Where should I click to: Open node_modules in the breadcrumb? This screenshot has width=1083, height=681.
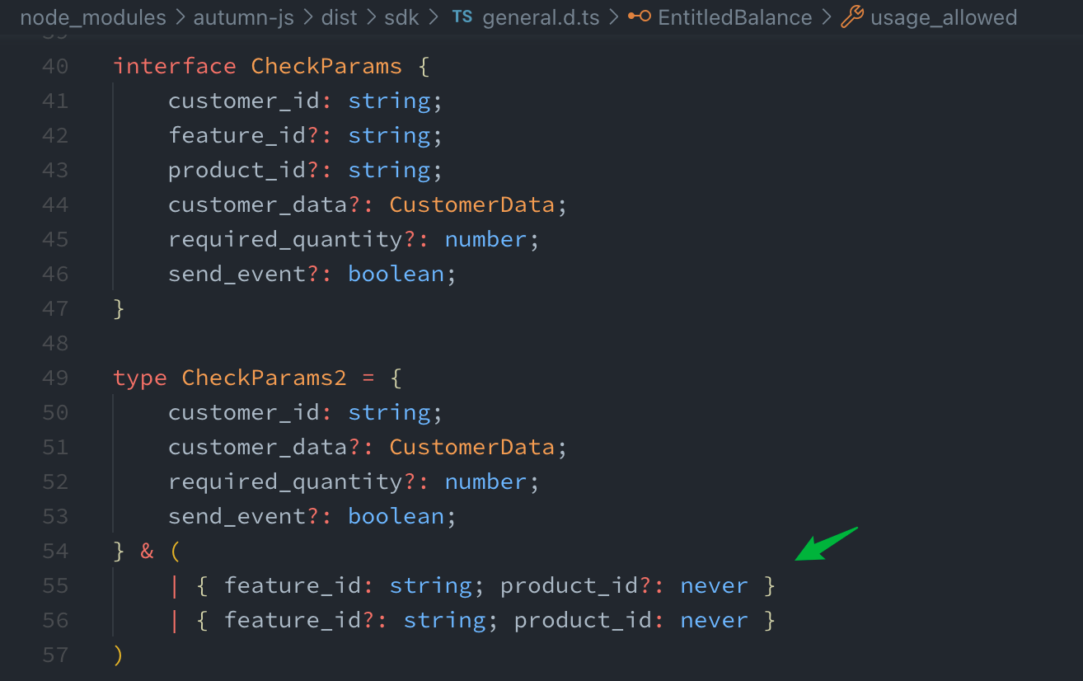[92, 17]
